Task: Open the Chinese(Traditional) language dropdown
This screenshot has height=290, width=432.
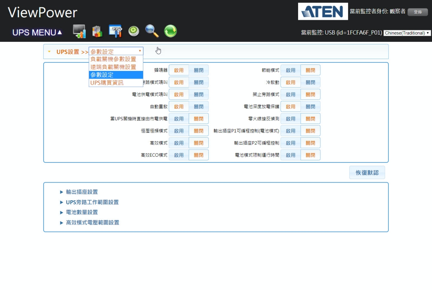Action: [407, 33]
